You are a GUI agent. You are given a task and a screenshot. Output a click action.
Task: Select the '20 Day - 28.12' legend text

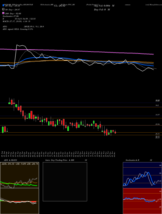pyautogui.click(x=12, y=6)
